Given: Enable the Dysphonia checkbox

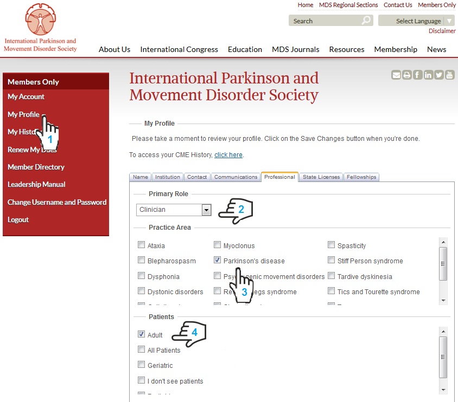Looking at the screenshot, I should tap(142, 275).
